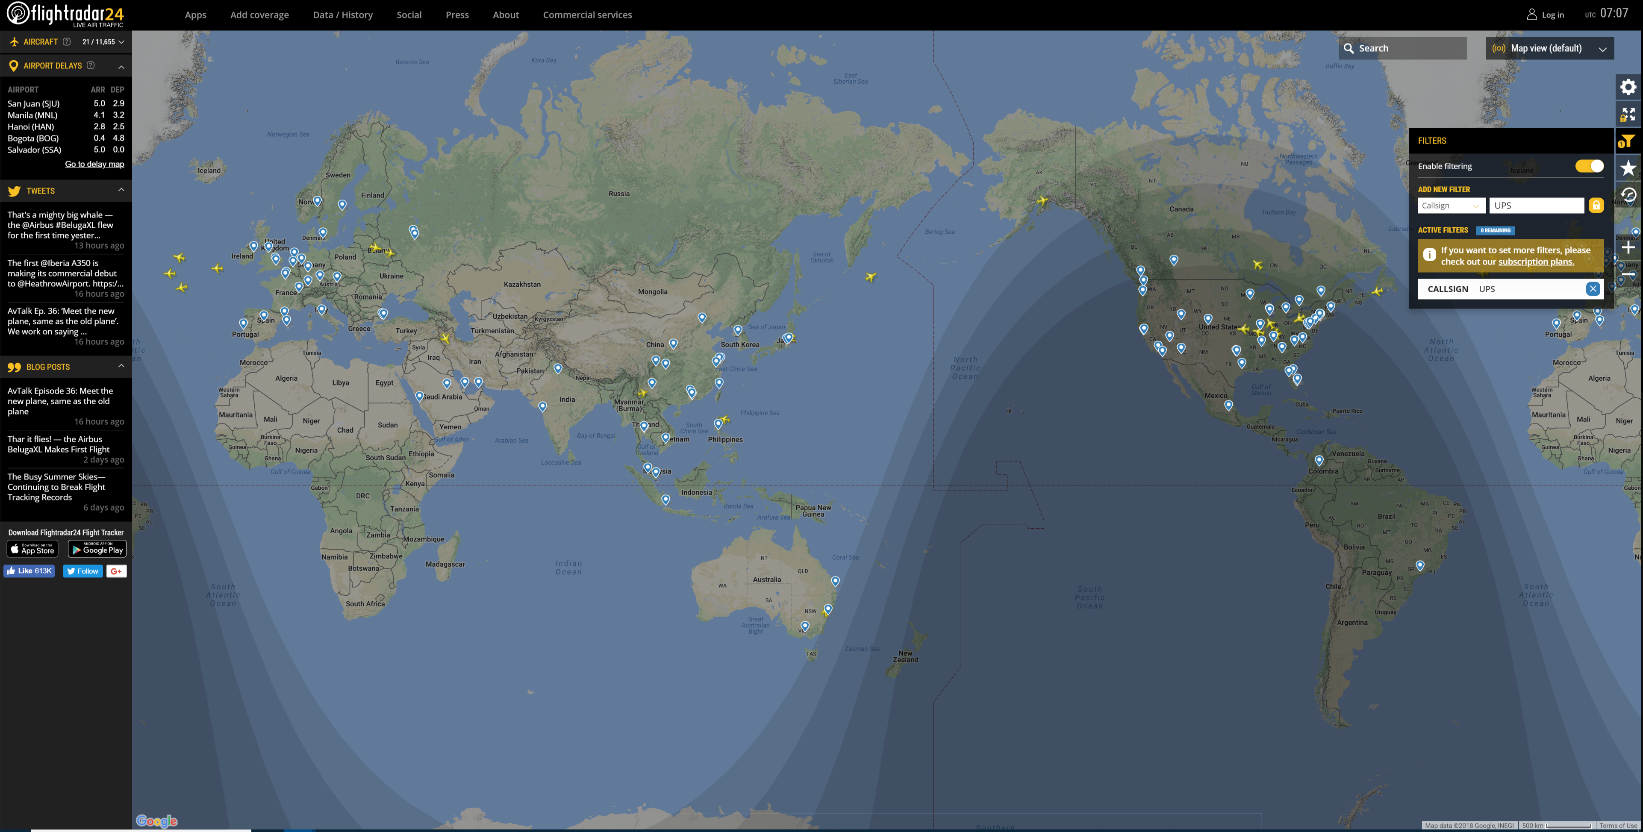Open the map settings gear icon
Viewport: 1643px width, 832px height.
(x=1628, y=87)
